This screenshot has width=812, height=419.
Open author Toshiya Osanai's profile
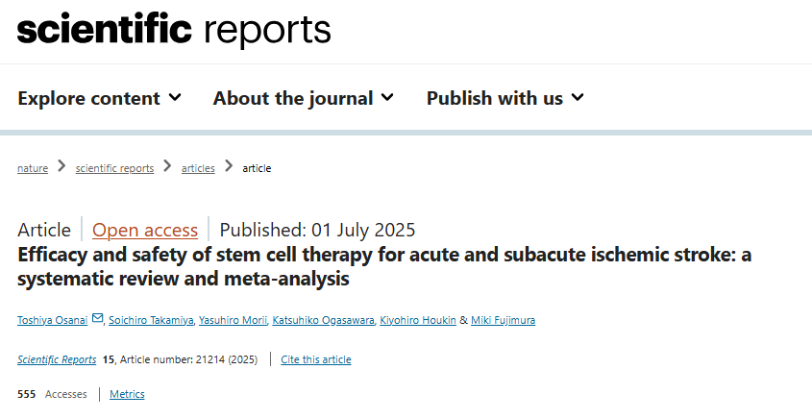pyautogui.click(x=53, y=320)
